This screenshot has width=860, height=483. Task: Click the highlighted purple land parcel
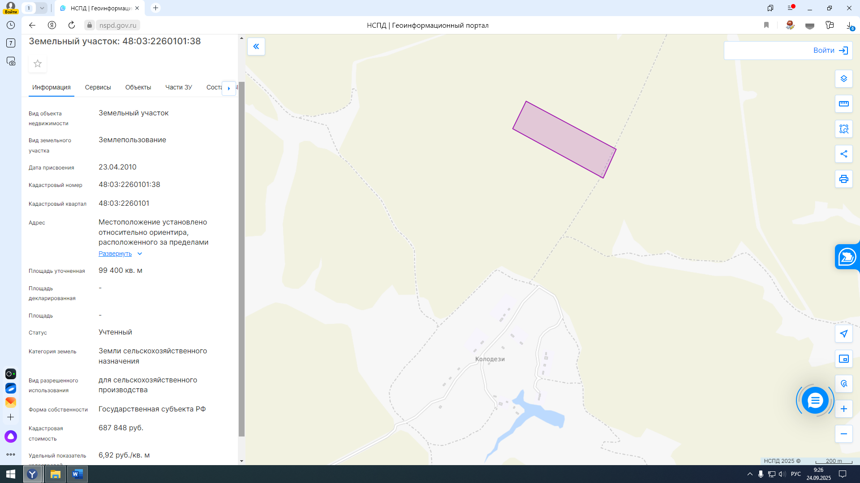coord(564,140)
